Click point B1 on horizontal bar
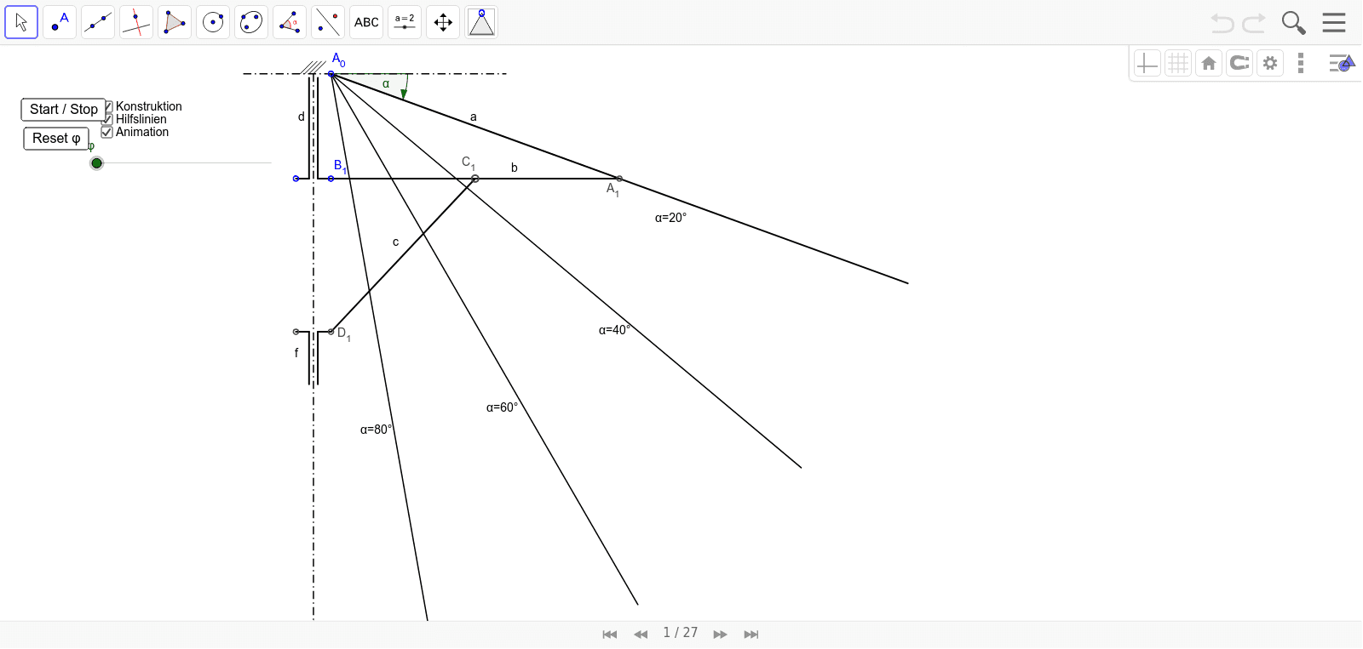Screen dimensions: 1363x649 tap(331, 179)
